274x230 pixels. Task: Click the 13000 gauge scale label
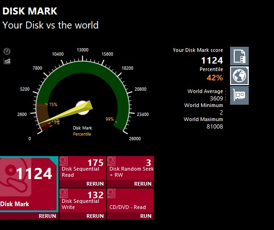(x=82, y=50)
